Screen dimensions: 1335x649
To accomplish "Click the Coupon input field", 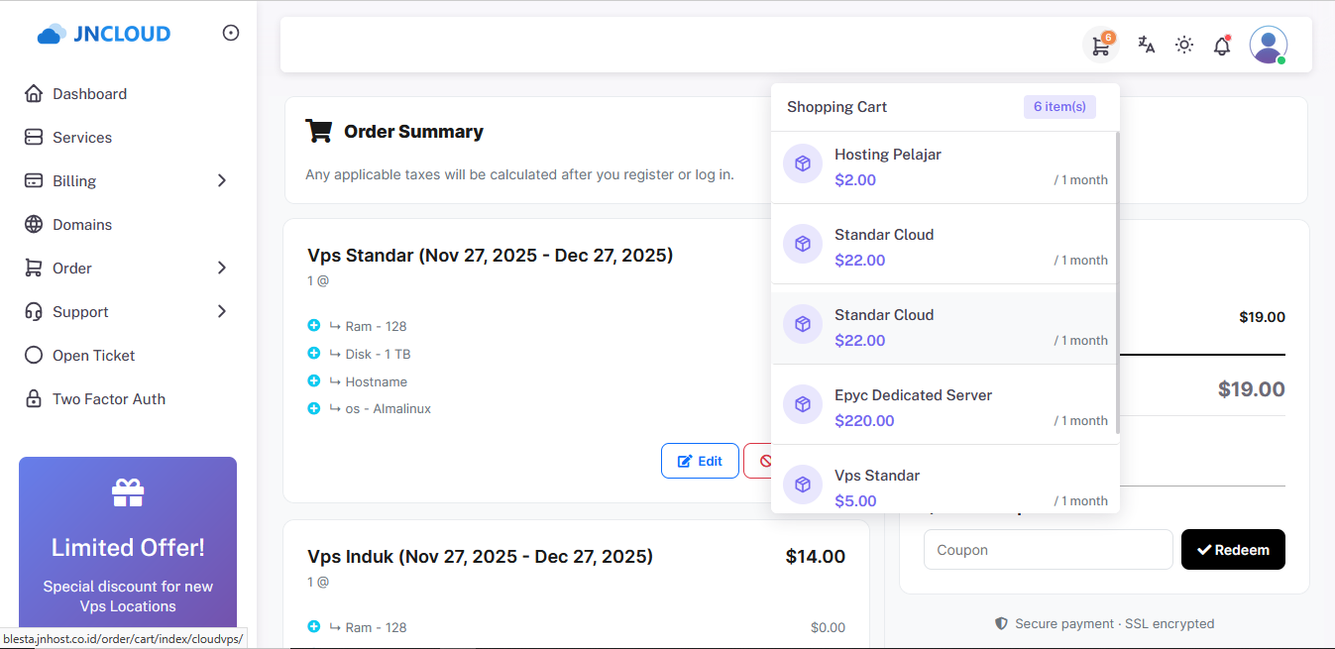I will tap(1048, 550).
